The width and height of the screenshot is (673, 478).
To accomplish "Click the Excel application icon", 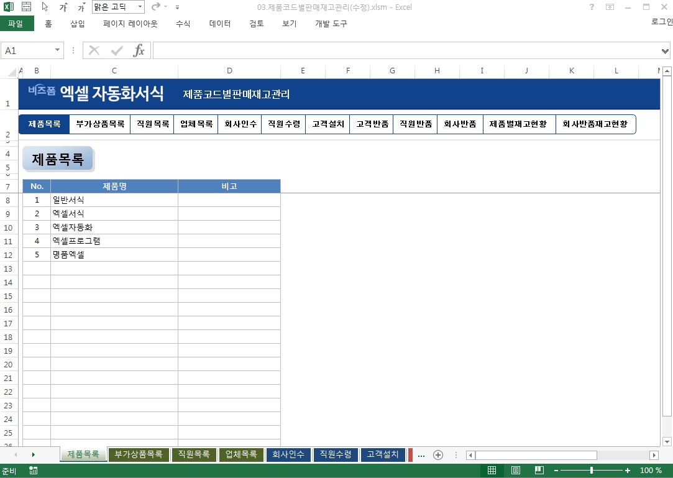I will point(9,7).
